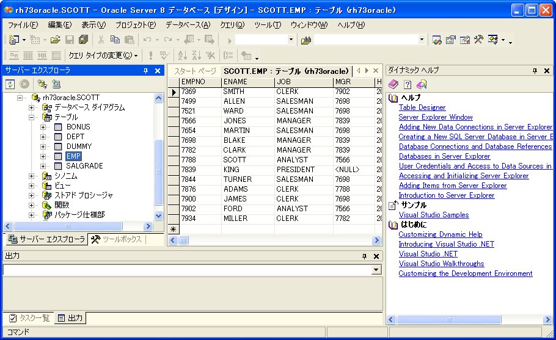Expand the SALGRADE table node
This screenshot has height=340, width=556.
pos(43,166)
